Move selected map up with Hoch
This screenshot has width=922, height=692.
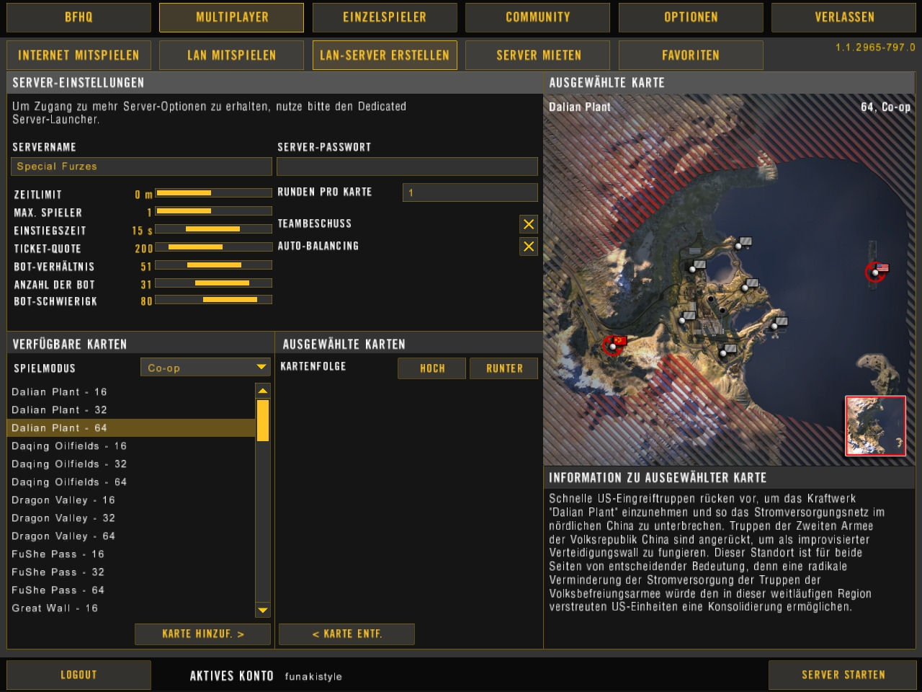(x=432, y=368)
